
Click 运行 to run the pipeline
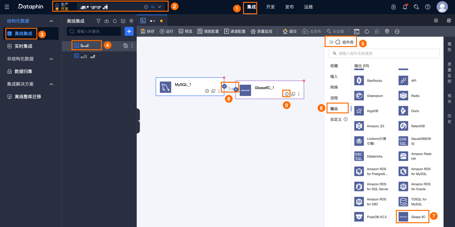pos(166,31)
